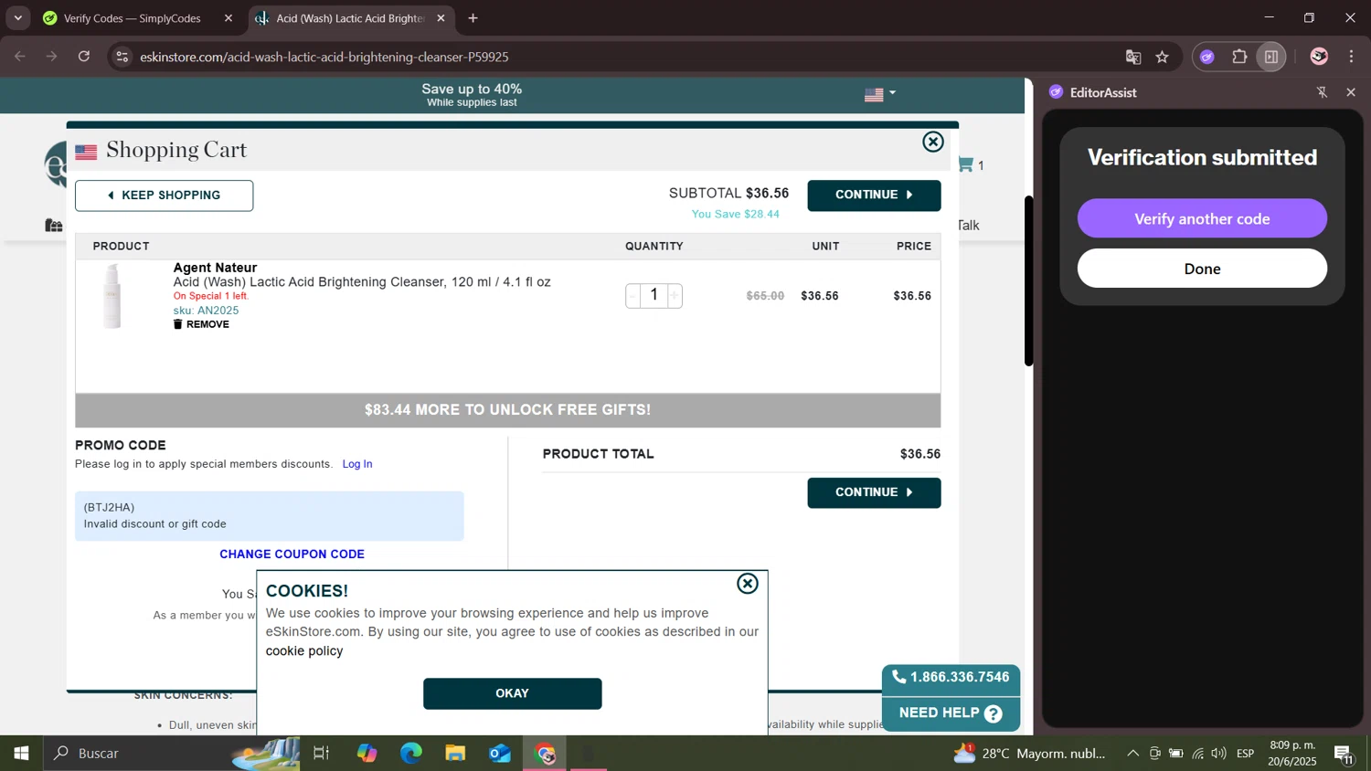Open Outlook from the taskbar
This screenshot has width=1371, height=771.
[x=500, y=754]
